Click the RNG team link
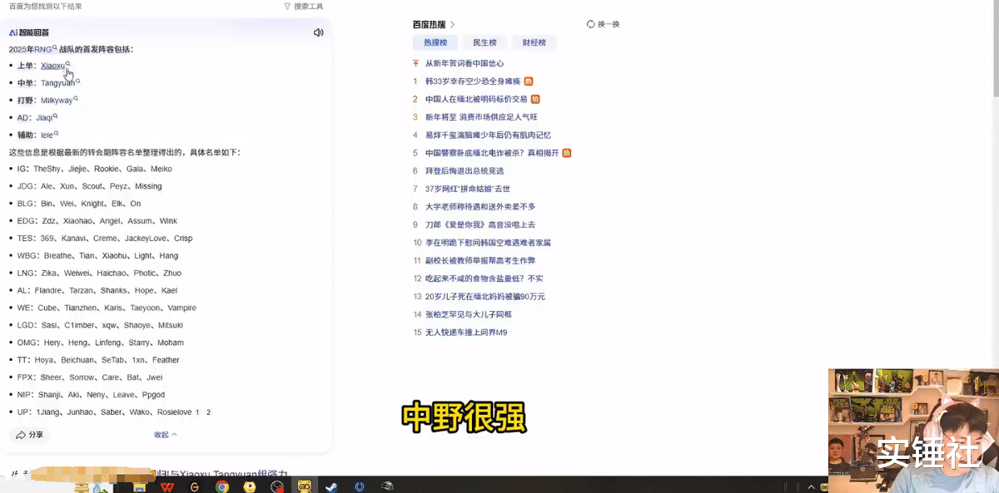999x493 pixels. tap(42, 50)
